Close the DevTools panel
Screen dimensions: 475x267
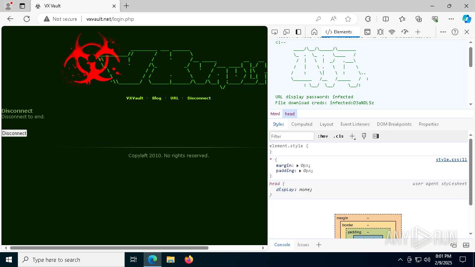(467, 32)
